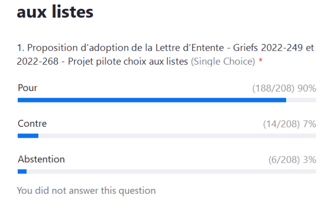This screenshot has width=323, height=207.
Task: Click the "aux listes" heading
Action: [x=55, y=12]
